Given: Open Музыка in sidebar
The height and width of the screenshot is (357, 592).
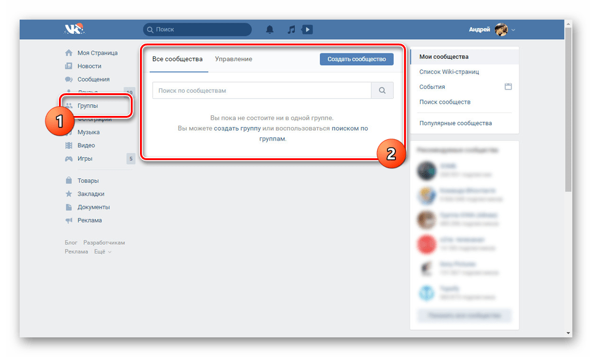Looking at the screenshot, I should pos(88,132).
